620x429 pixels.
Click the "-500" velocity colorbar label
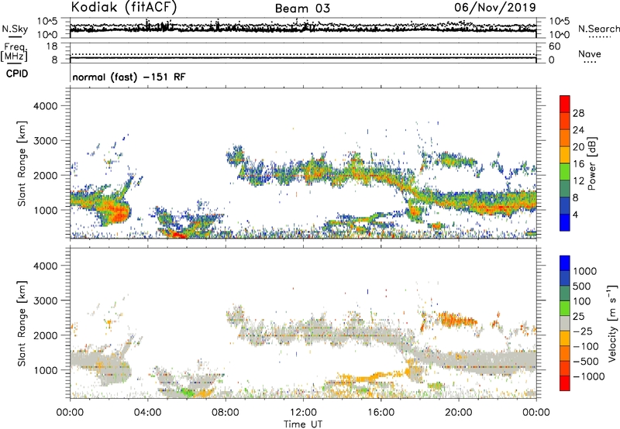(586, 362)
